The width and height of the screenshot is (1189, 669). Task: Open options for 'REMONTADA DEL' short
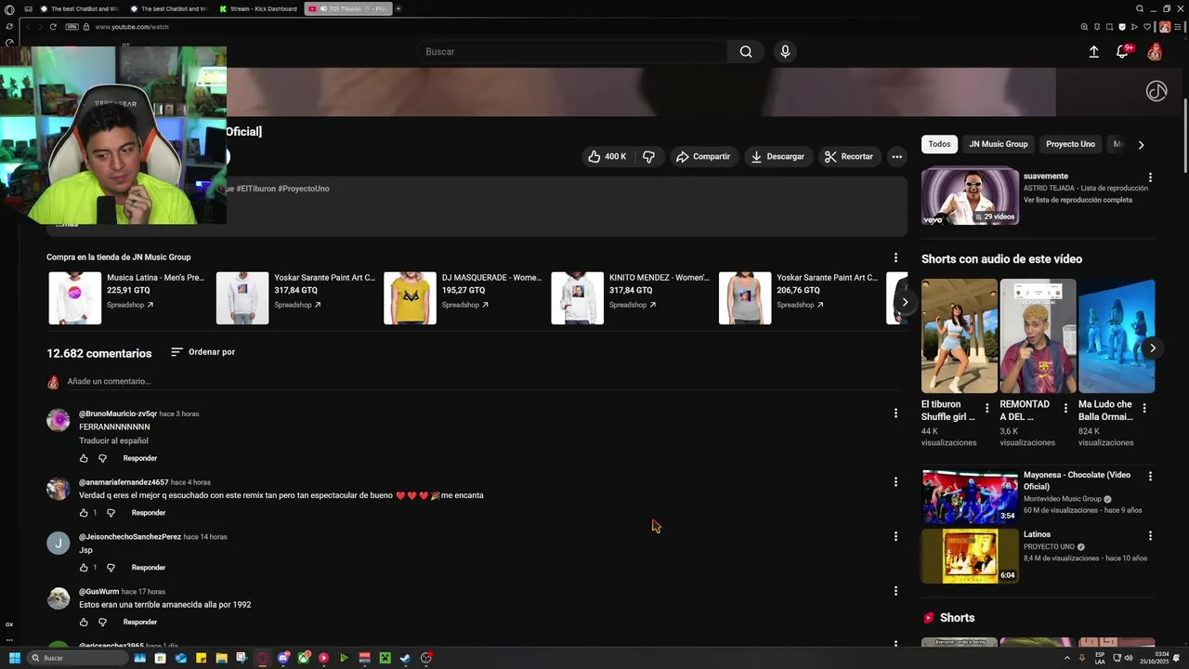point(1065,409)
